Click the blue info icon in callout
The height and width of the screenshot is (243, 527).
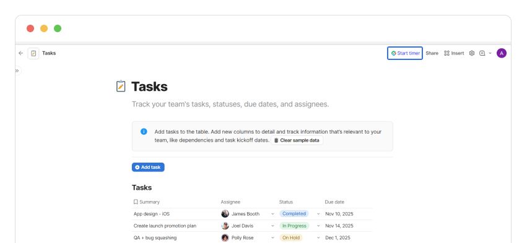144,132
